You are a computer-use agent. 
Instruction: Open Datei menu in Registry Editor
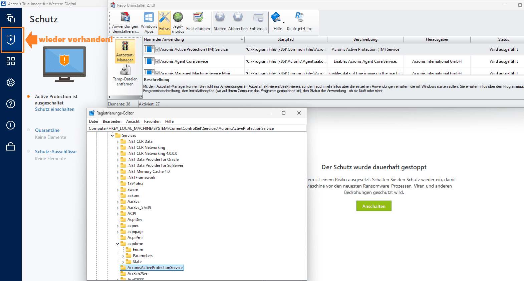coord(93,121)
